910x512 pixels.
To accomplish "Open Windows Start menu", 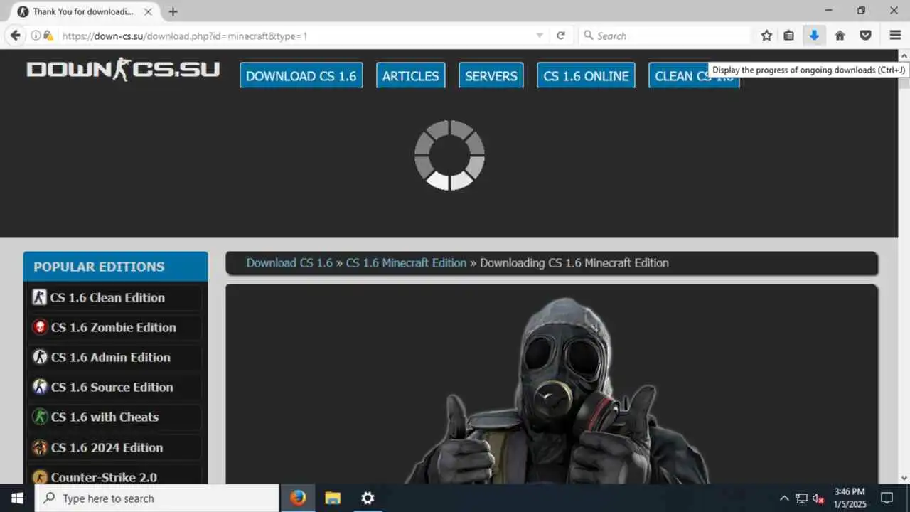I will point(17,498).
